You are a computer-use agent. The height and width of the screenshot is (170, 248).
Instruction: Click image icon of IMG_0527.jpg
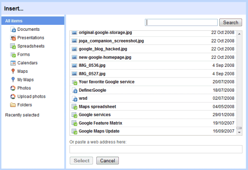click(x=74, y=74)
